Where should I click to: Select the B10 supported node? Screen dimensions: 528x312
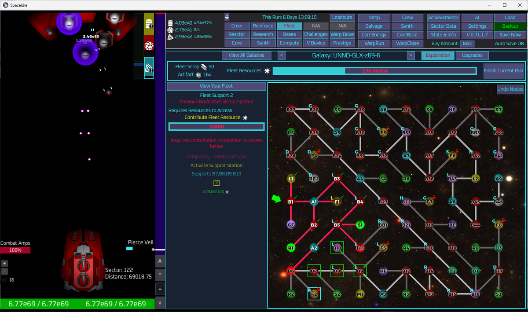pos(337,248)
